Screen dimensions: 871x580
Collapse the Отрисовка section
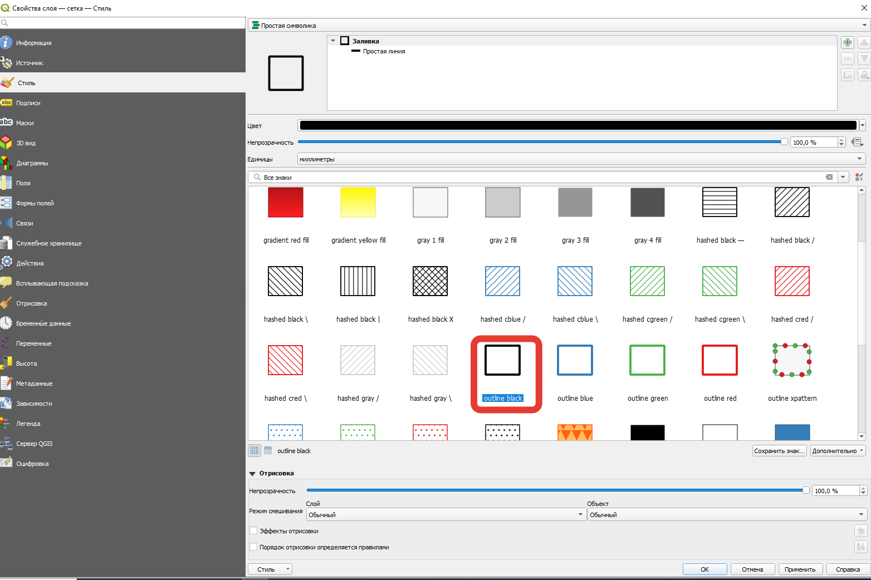(x=252, y=474)
